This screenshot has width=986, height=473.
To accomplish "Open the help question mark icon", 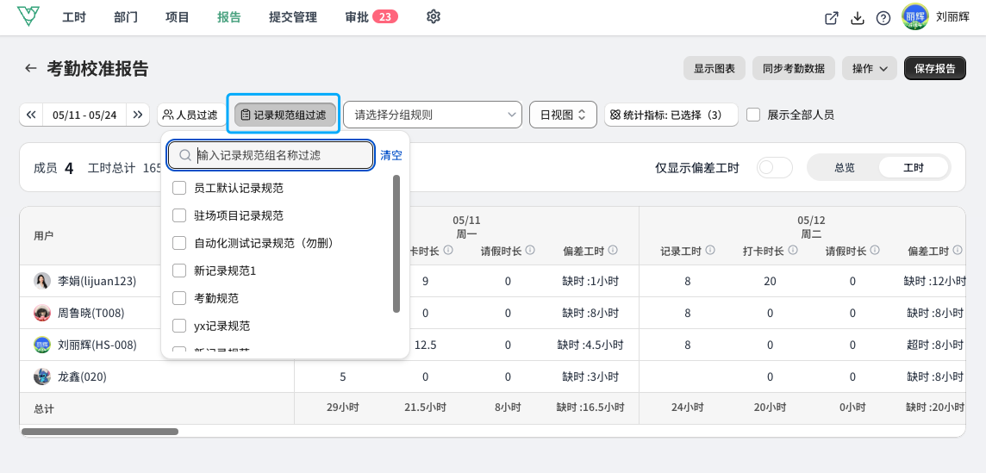I will click(883, 18).
